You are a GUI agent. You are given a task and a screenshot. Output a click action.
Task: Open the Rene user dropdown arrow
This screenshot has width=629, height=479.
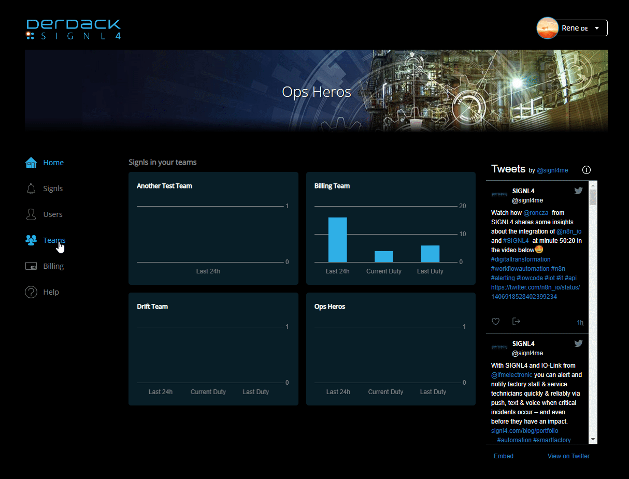(597, 28)
